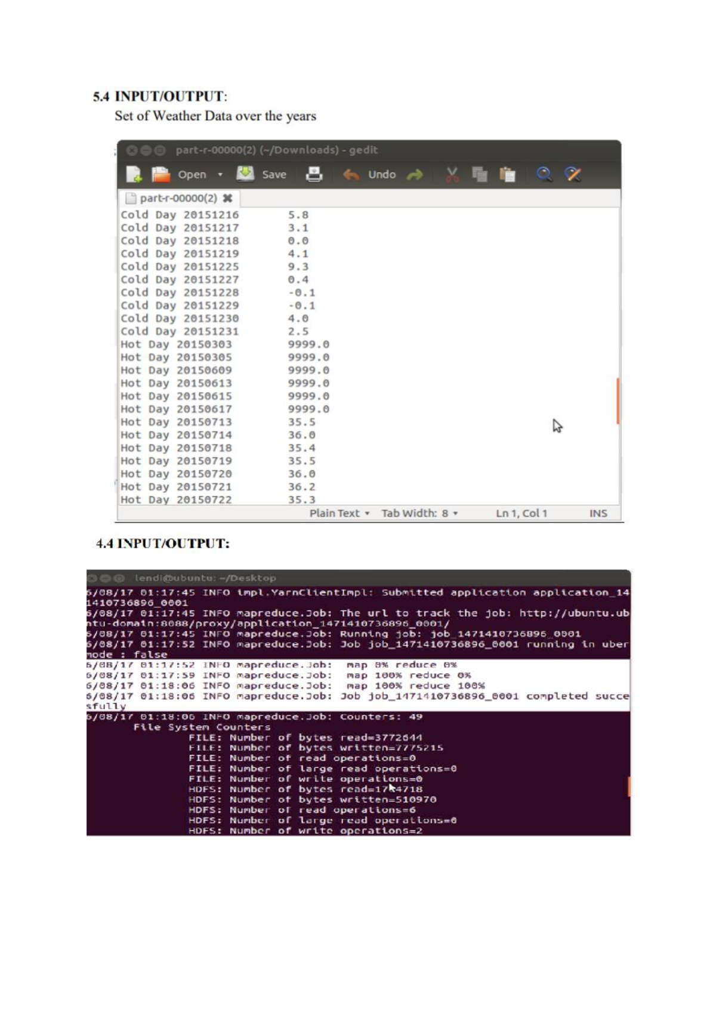This screenshot has height=1012, width=716.
Task: Click the Copy icon in toolbar
Action: point(480,174)
